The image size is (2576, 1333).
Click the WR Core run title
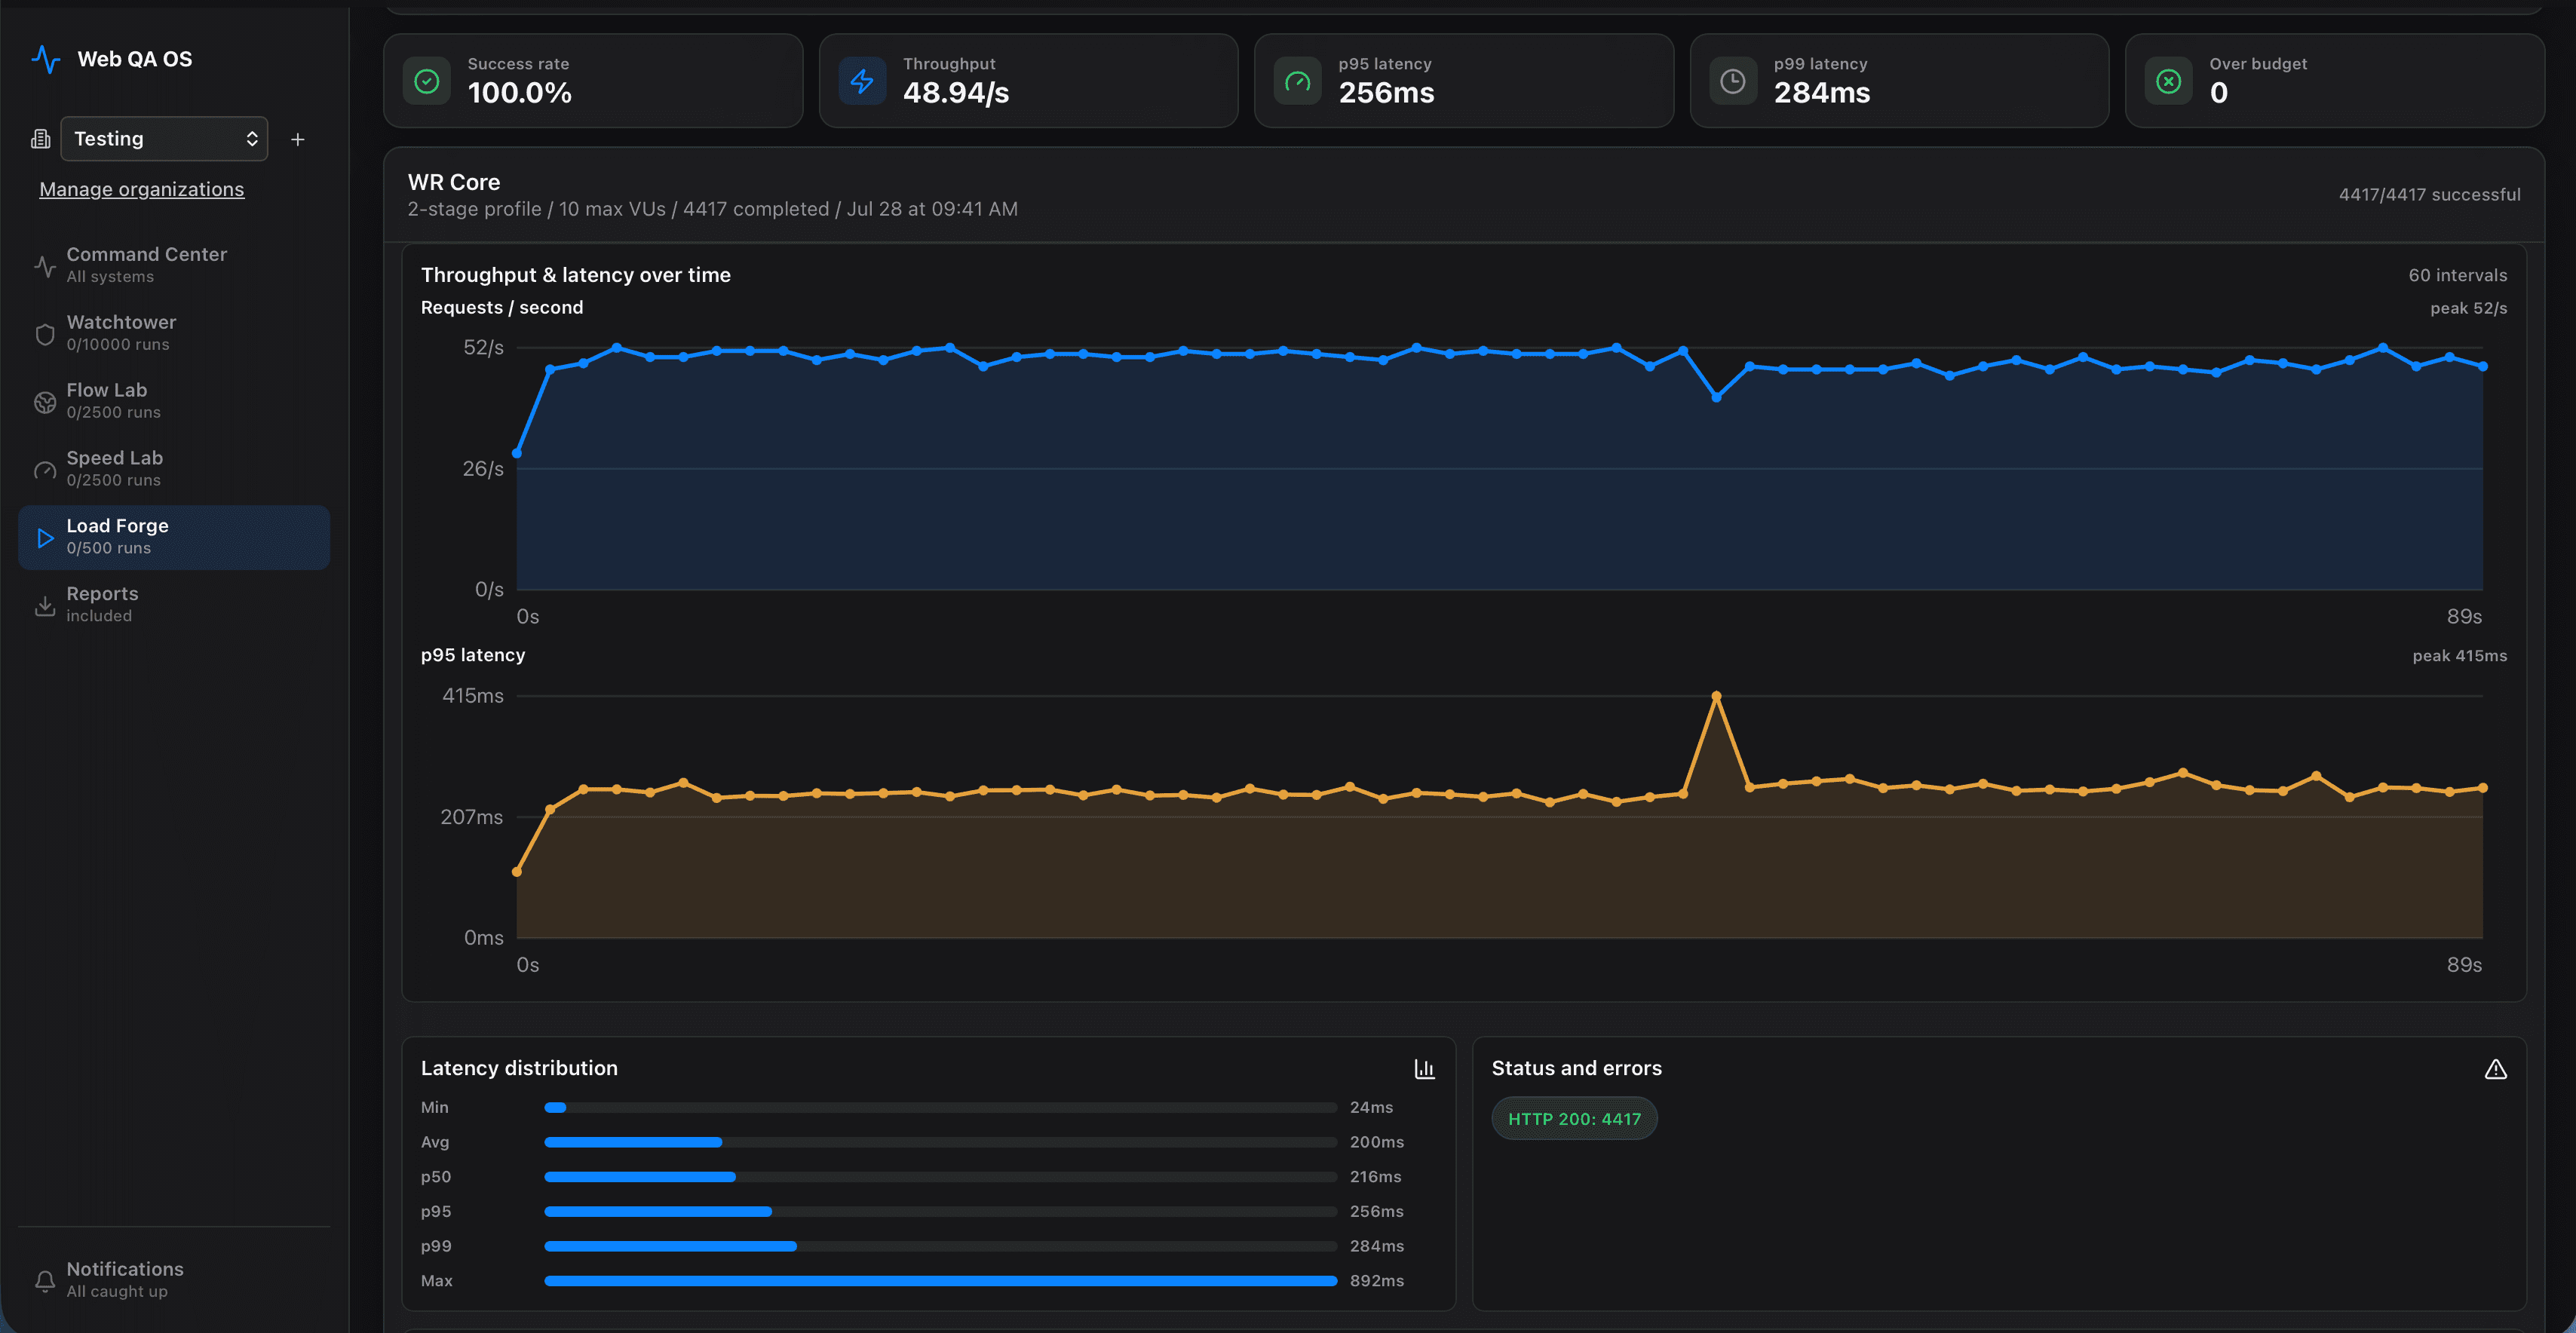click(x=454, y=182)
